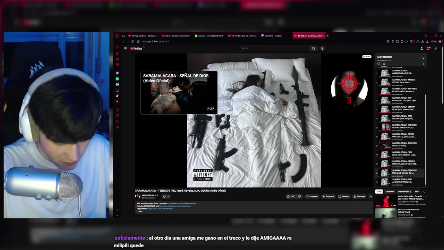Open options for Yandel Como Es suggestion
The width and height of the screenshot is (444, 250).
426,197
